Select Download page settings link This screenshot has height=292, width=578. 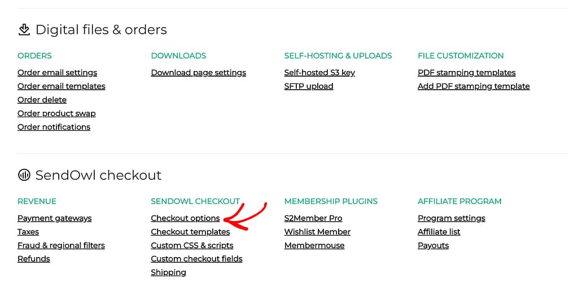(x=198, y=73)
